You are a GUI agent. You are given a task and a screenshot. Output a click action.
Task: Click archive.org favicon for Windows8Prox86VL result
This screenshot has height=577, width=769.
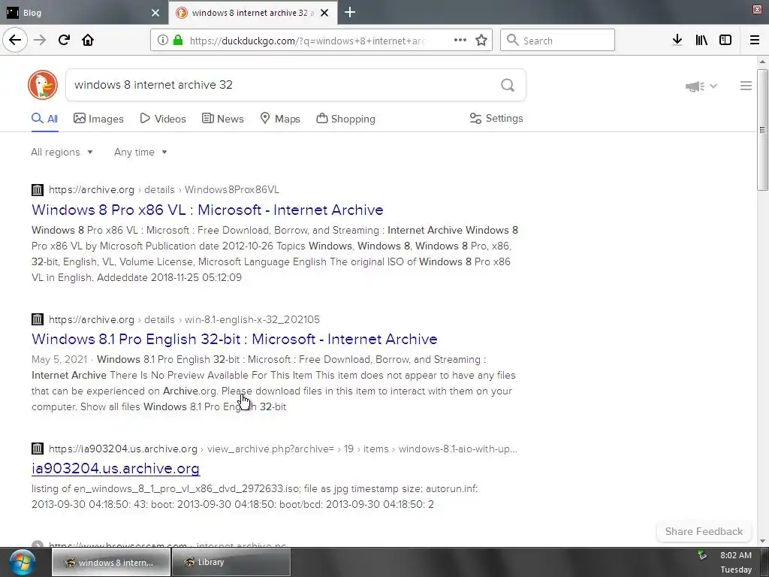click(38, 189)
